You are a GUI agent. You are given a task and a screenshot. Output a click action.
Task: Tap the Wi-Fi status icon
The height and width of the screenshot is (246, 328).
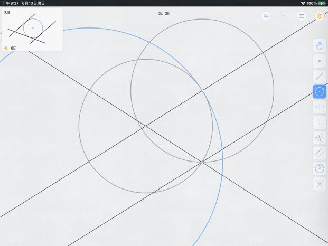pos(303,3)
